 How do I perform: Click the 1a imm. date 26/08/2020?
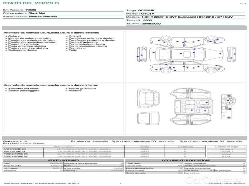[151, 24]
